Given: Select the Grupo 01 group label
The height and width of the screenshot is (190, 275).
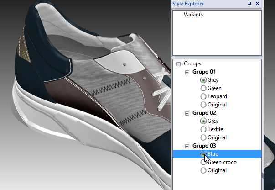Looking at the screenshot, I should coord(204,72).
